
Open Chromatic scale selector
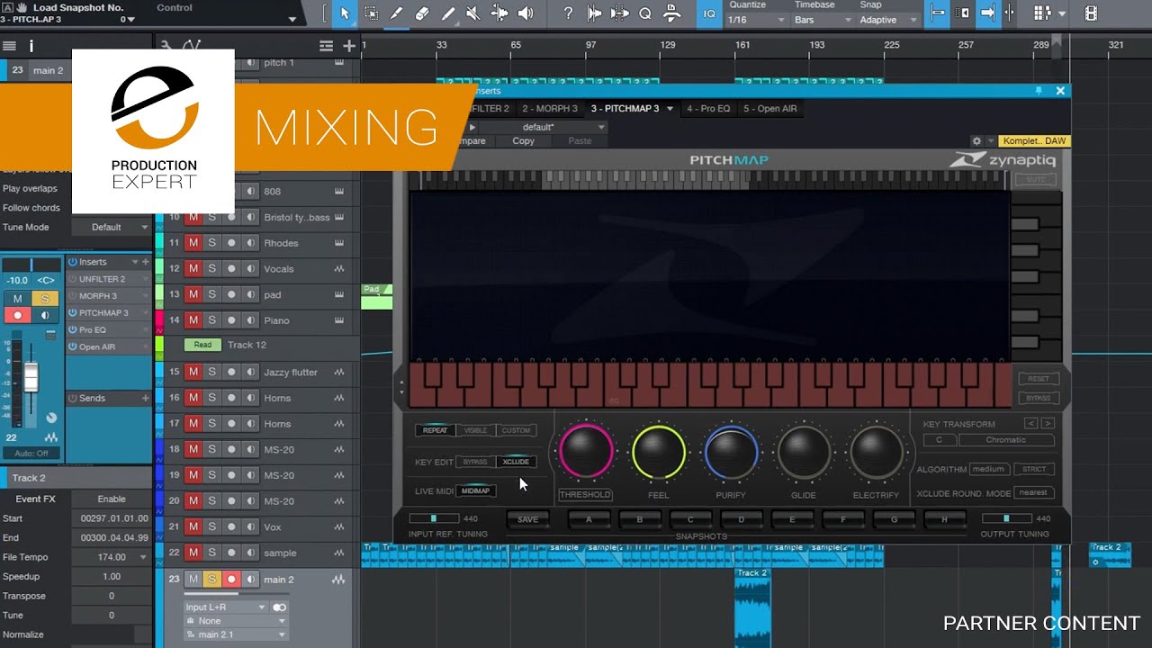click(1006, 440)
